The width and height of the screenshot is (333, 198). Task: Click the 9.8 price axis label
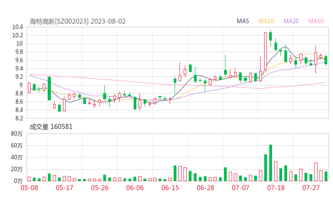coord(19,52)
